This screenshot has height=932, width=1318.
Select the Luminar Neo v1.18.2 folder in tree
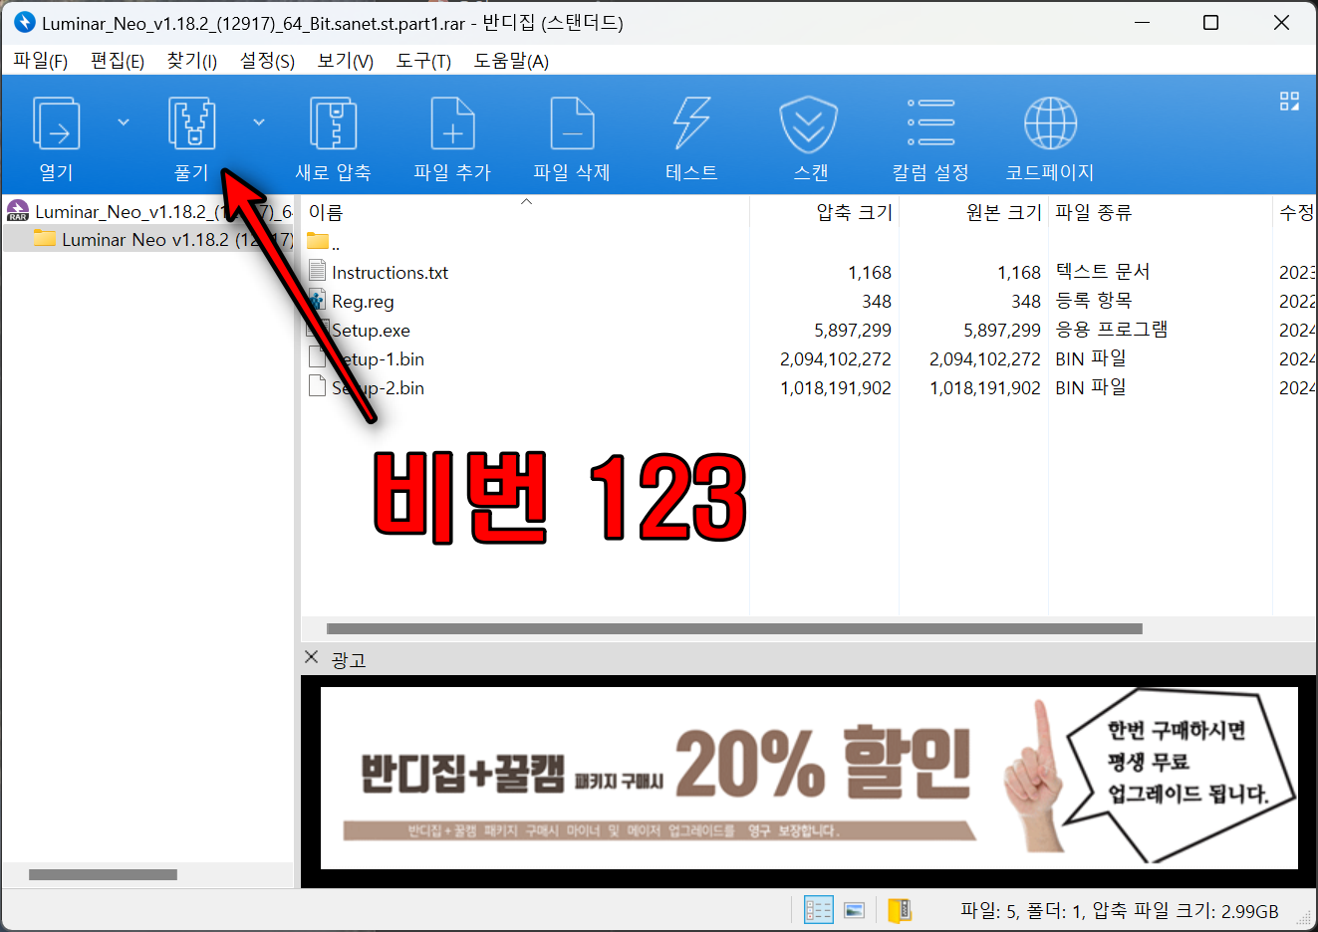click(x=149, y=239)
